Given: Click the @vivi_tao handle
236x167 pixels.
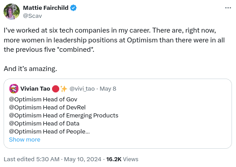Looking at the screenshot, I should 82,89.
